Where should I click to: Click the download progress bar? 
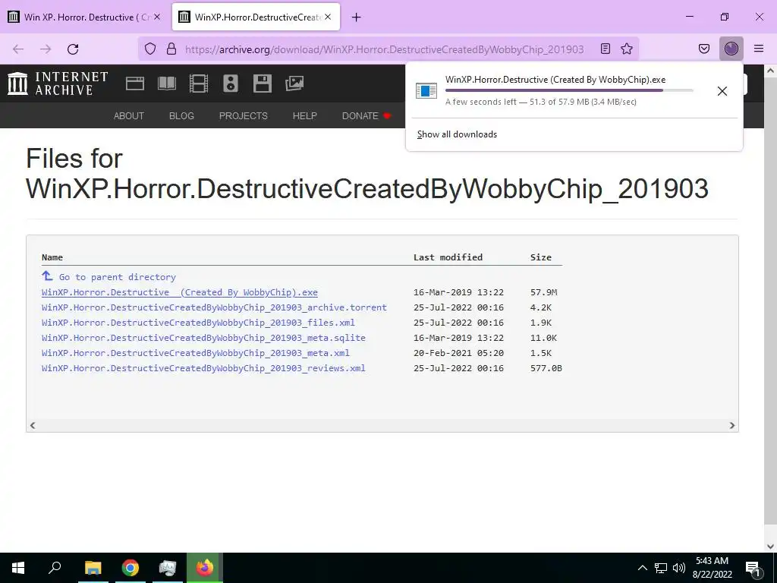pyautogui.click(x=569, y=90)
